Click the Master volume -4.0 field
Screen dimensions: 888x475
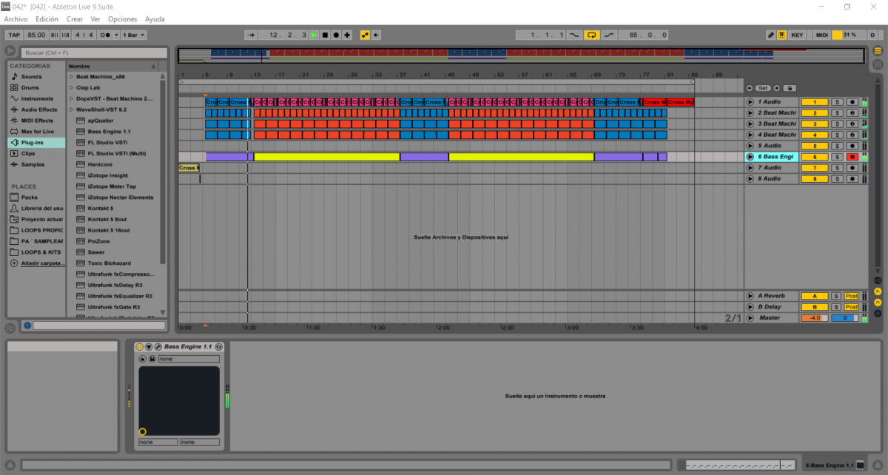pos(815,318)
